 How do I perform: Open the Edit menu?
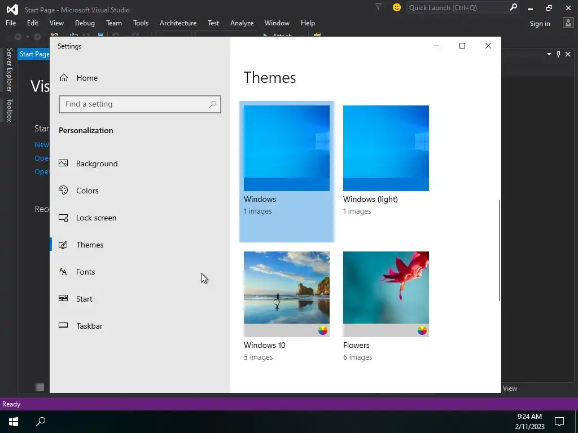pyautogui.click(x=32, y=23)
